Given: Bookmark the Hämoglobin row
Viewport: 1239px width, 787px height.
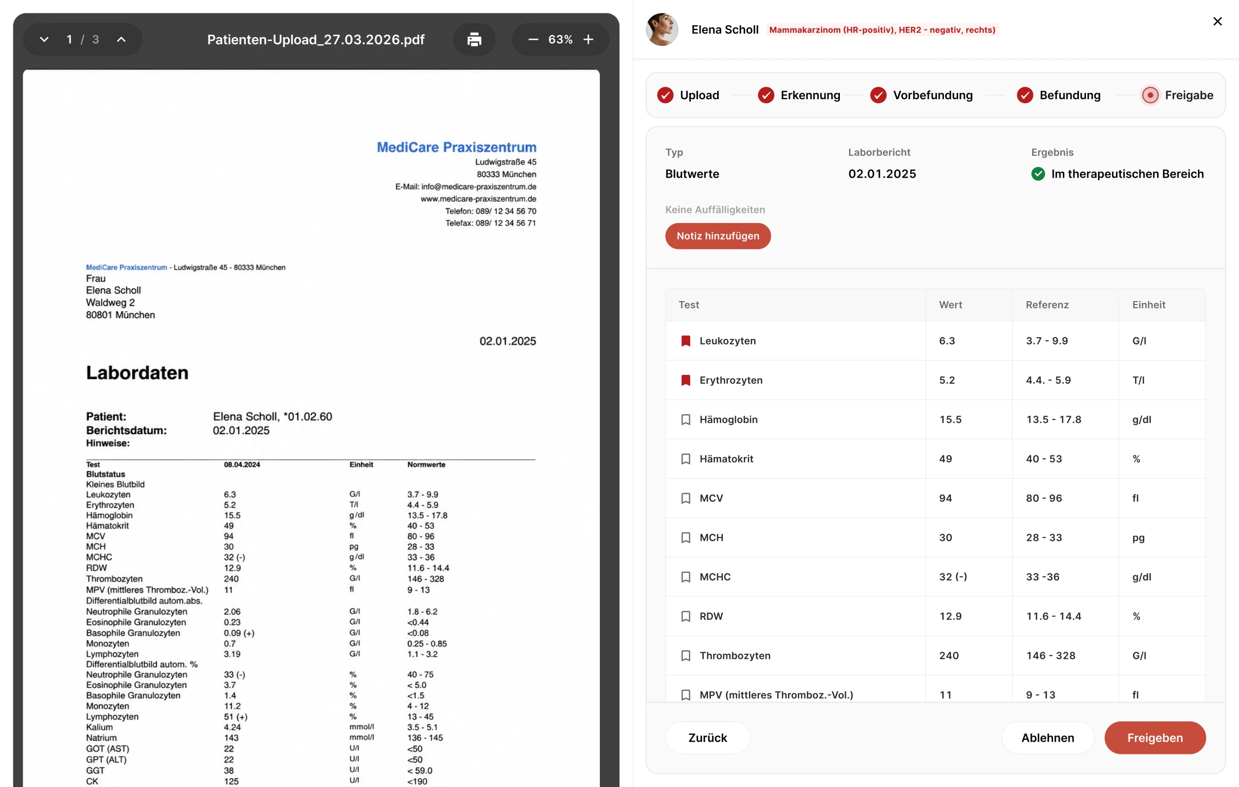Looking at the screenshot, I should point(686,419).
